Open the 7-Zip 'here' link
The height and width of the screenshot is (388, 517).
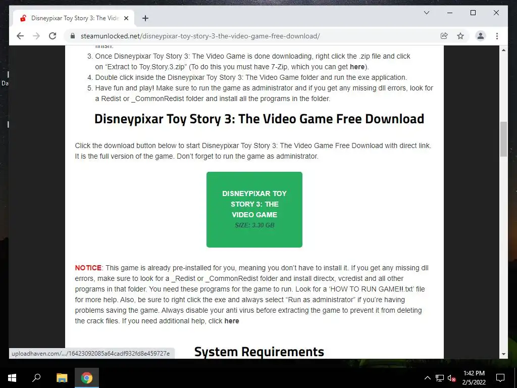coord(357,67)
